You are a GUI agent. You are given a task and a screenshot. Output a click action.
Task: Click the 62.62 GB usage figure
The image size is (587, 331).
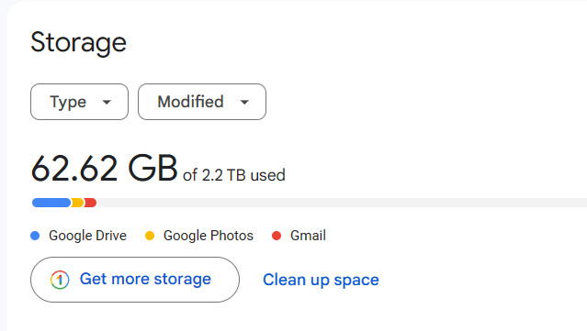(104, 169)
